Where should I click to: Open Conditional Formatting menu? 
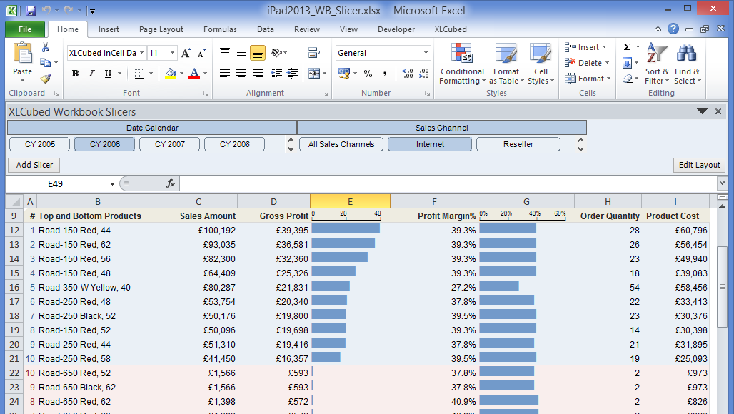[462, 64]
